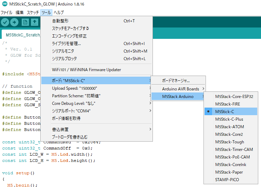Image resolution: width=261 pixels, height=187 pixels.
Task: Select M5Stack-Tough board
Action: point(231,142)
